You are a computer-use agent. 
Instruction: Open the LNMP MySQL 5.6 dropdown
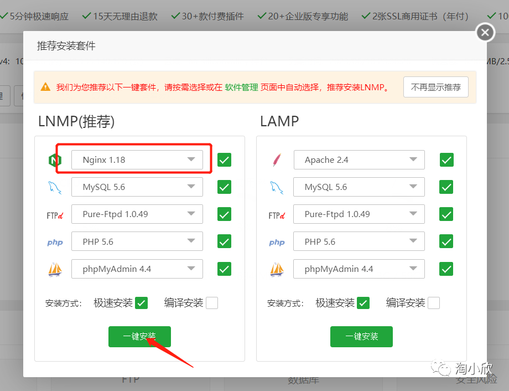[137, 187]
